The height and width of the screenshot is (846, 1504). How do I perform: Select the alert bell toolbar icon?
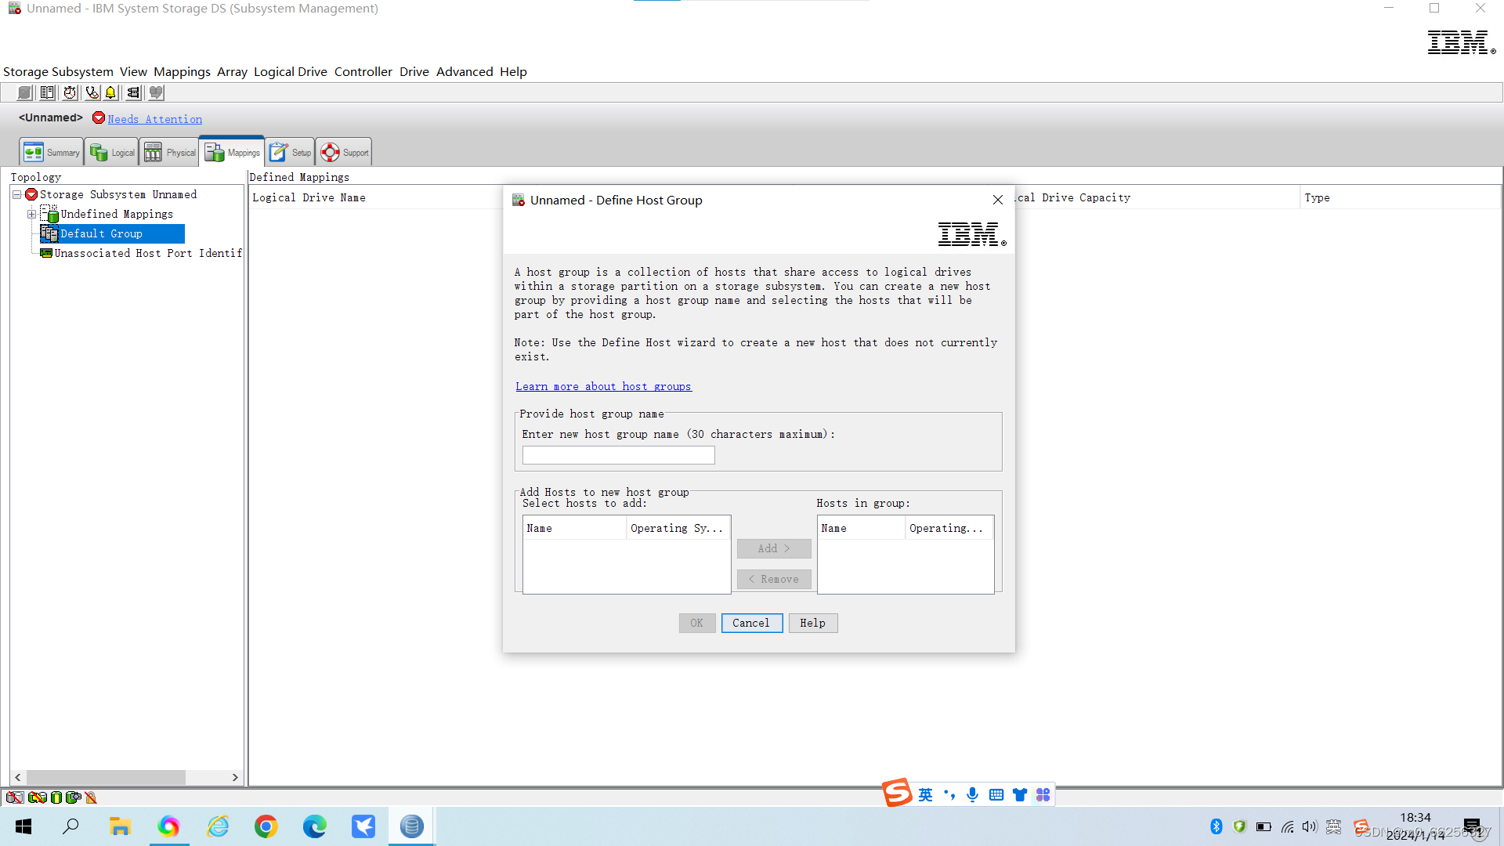[110, 92]
